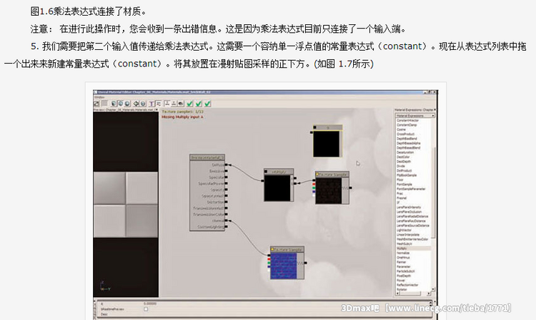Select Multiply in the expressions list
This screenshot has height=320, width=536.
402,249
